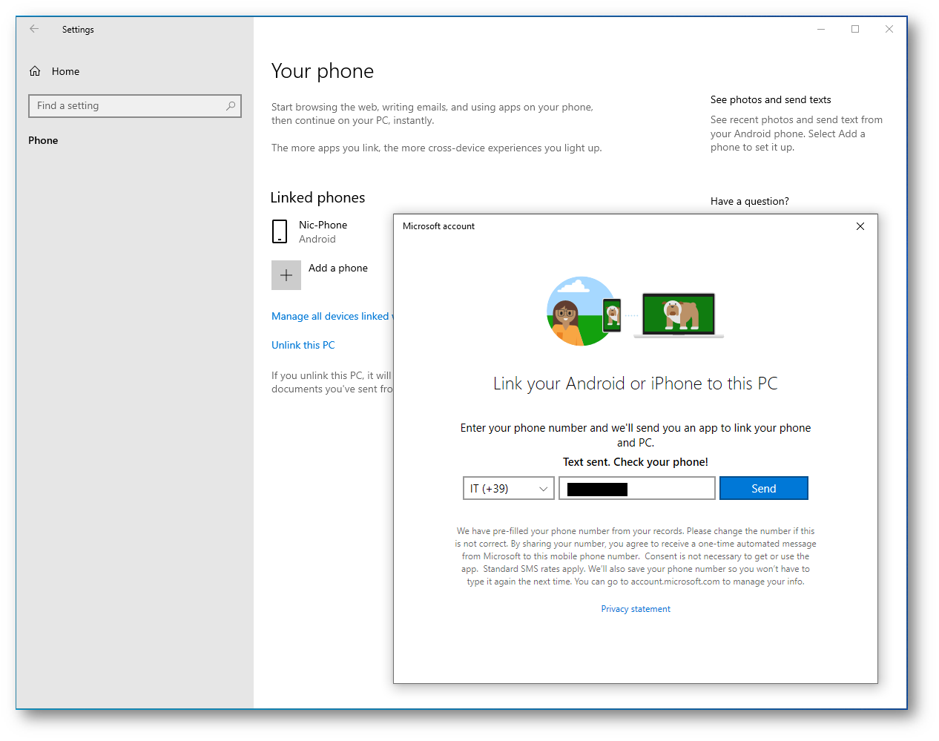Maximize the Settings window

[x=855, y=29]
